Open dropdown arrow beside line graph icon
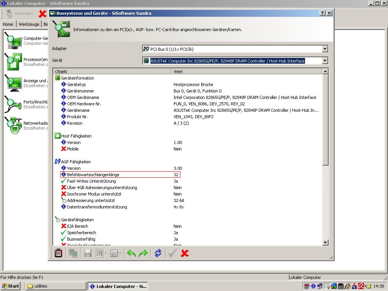Viewport: 388px width, 291px height. click(120, 253)
